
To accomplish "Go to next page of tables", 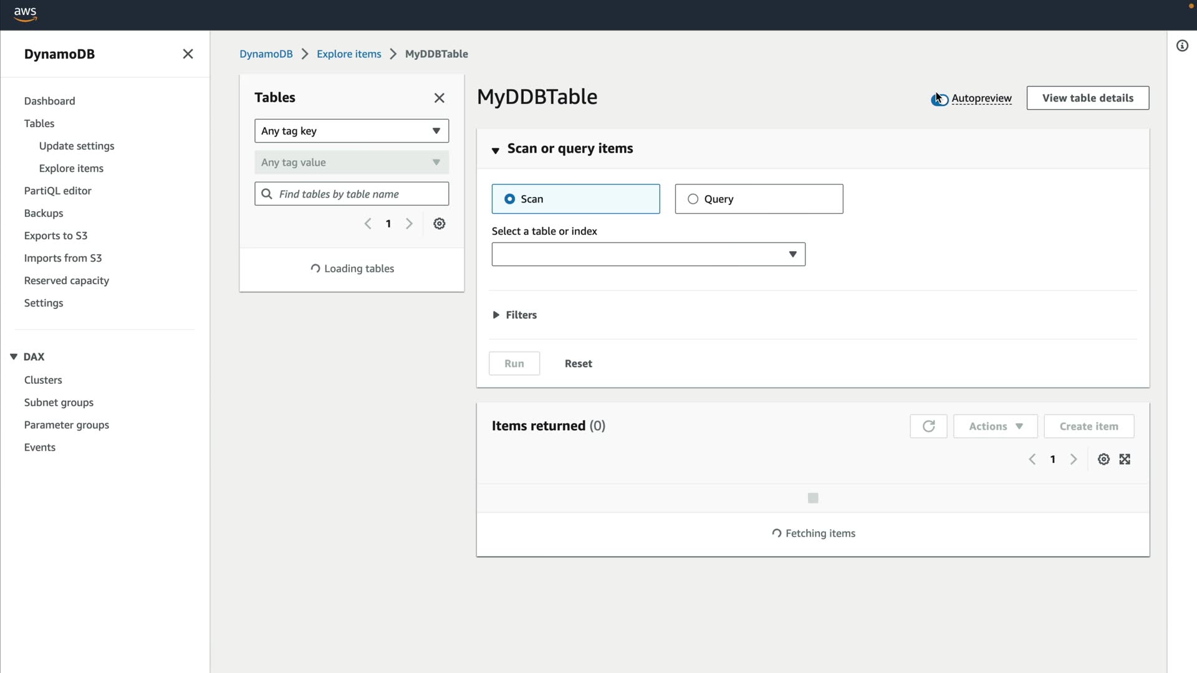I will pos(409,224).
